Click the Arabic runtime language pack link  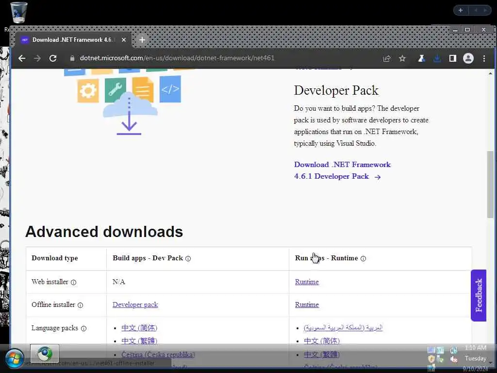coord(343,327)
